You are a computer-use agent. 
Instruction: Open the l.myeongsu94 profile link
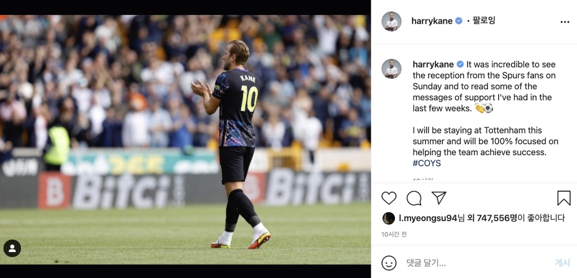point(428,218)
